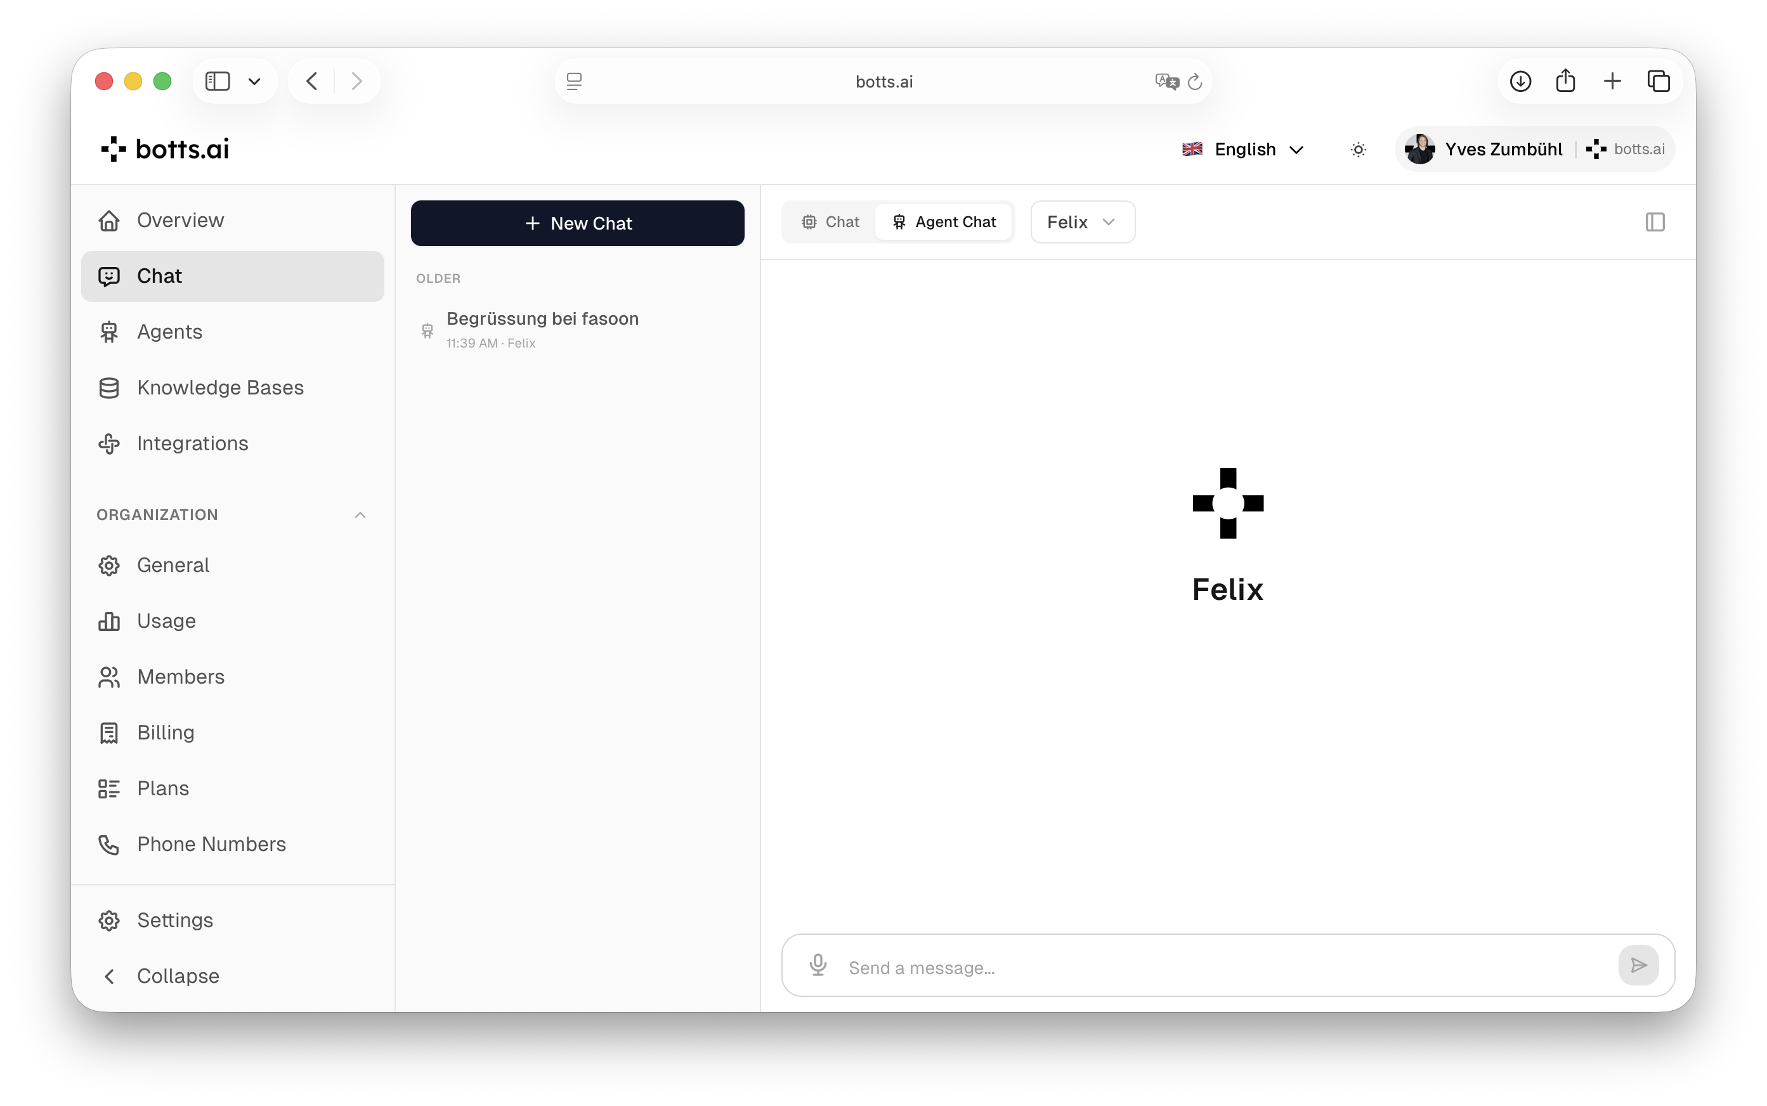Click the send message arrow button
The height and width of the screenshot is (1106, 1767).
(1638, 966)
